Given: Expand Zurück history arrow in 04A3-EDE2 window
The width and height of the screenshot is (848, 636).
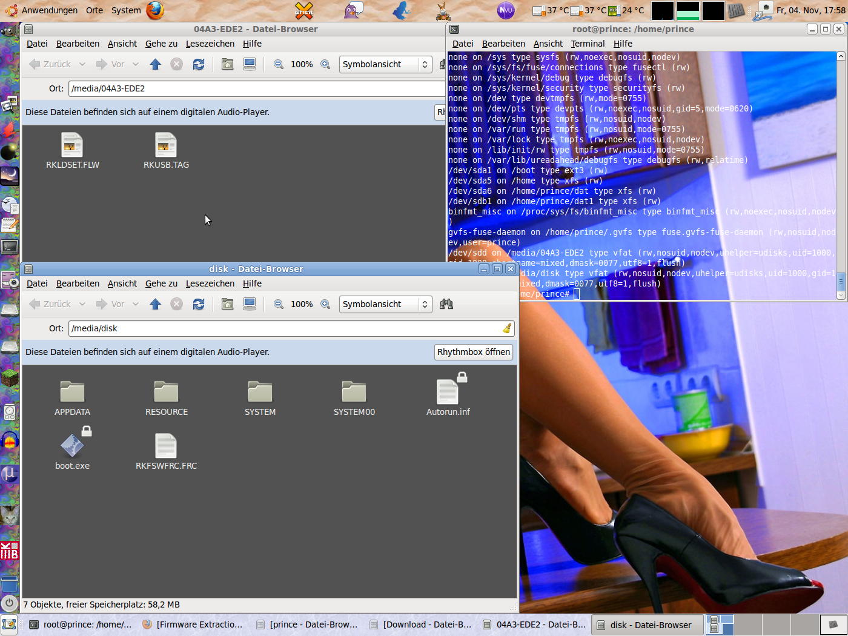Looking at the screenshot, I should 82,64.
